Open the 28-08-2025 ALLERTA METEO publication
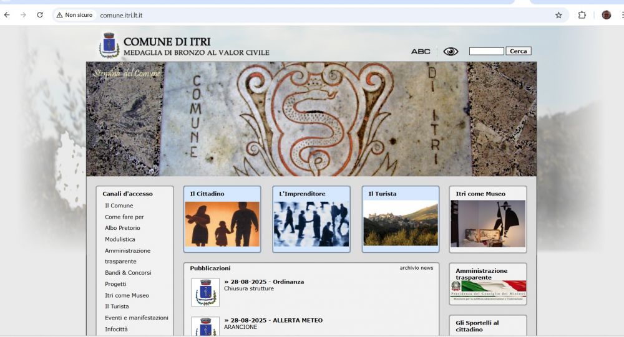The width and height of the screenshot is (624, 337). tap(273, 320)
